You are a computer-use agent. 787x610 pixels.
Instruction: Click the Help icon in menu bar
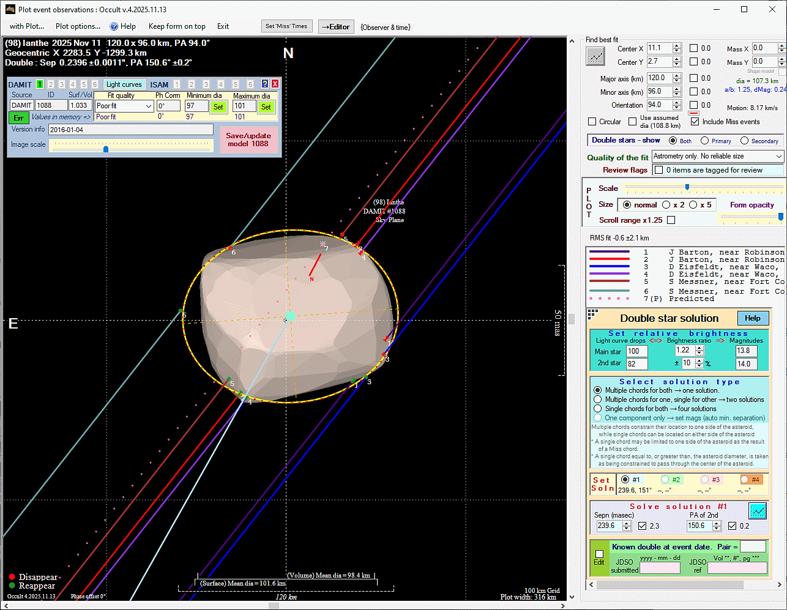(122, 26)
